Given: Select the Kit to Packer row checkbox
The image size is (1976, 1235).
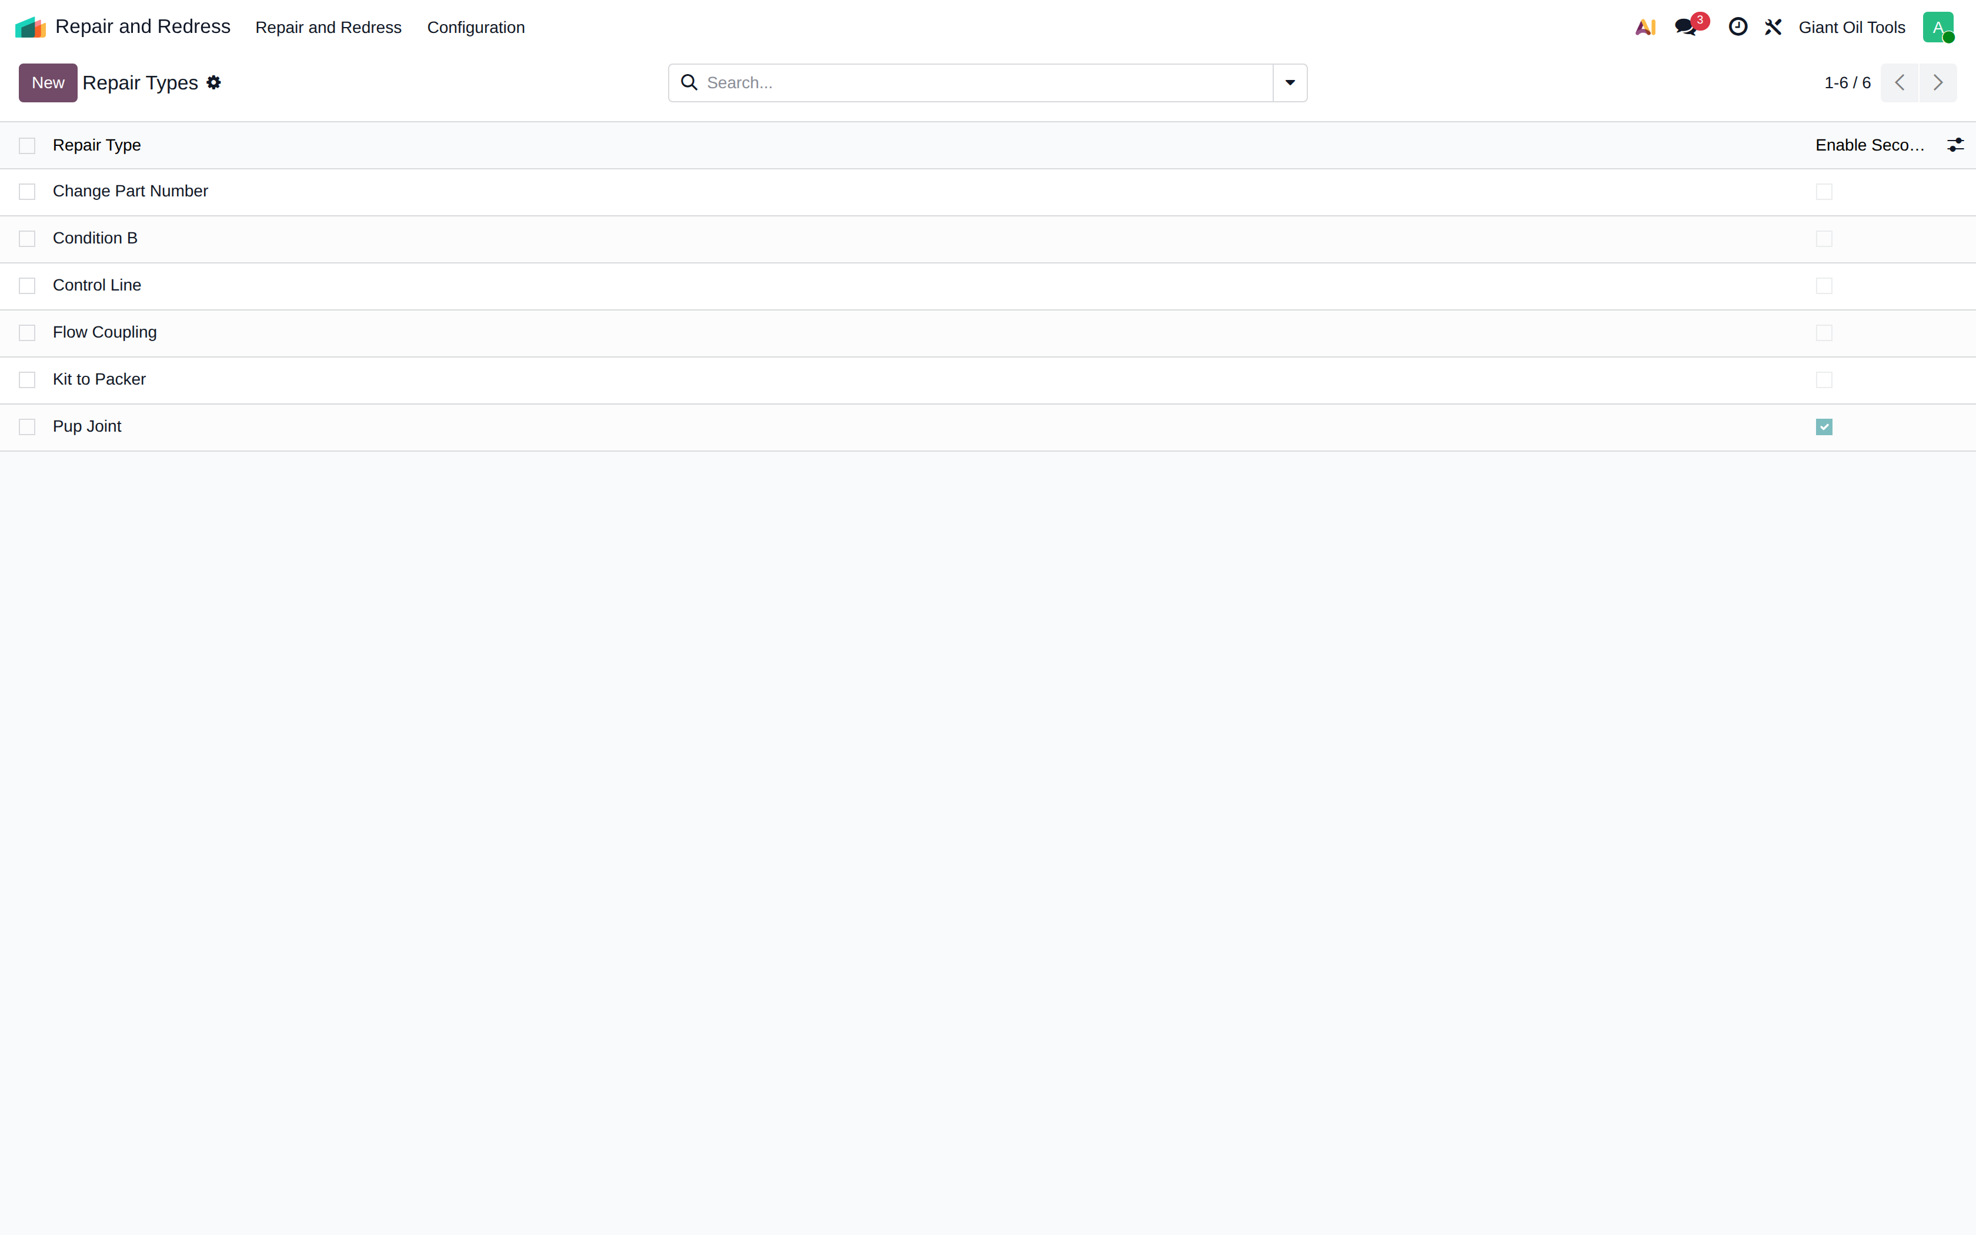Looking at the screenshot, I should pos(27,380).
